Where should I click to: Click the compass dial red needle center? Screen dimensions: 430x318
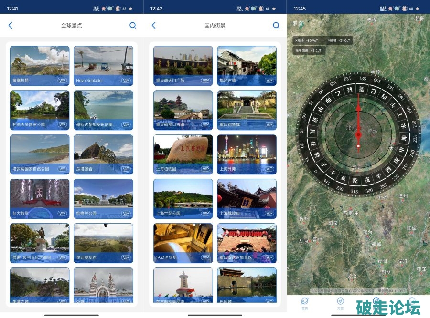(x=358, y=135)
